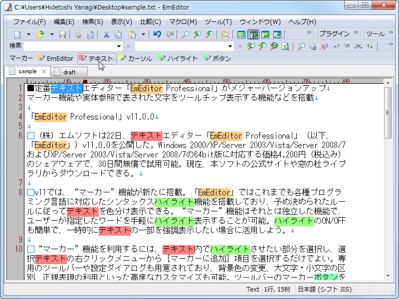This screenshot has width=399, height=299.
Task: Open the 検索(S) menu
Action: [93, 22]
